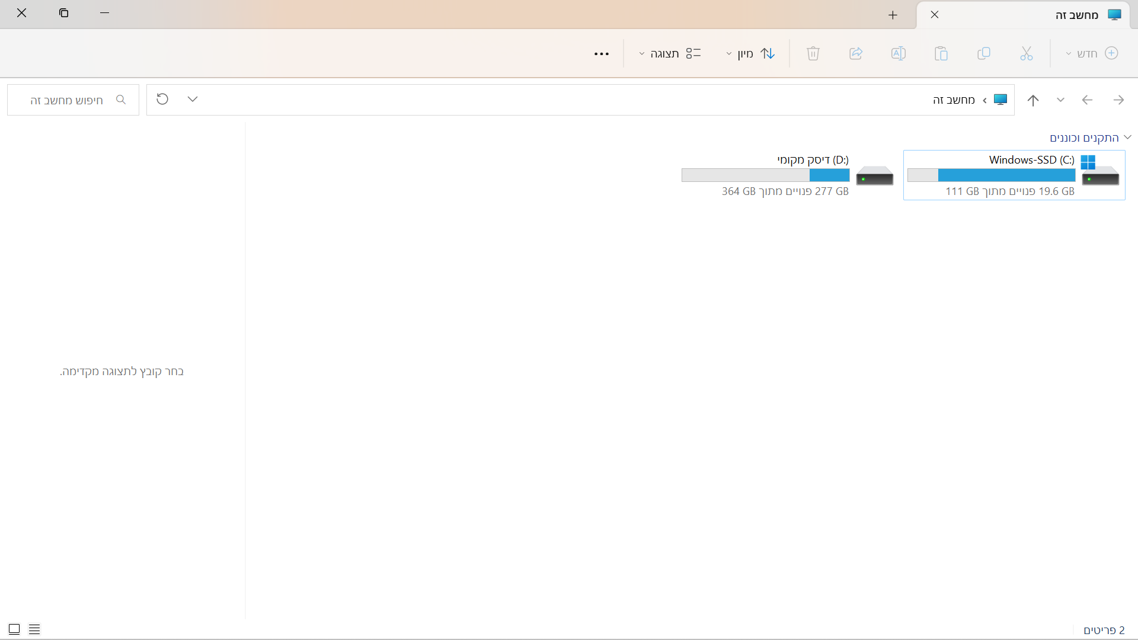Open the חדש new item menu
The width and height of the screenshot is (1138, 640).
pos(1091,54)
